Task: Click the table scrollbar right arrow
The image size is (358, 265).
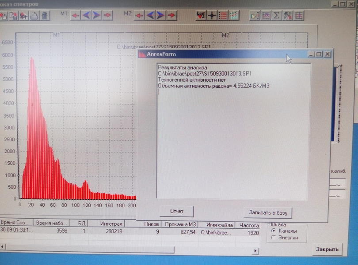Action: [255, 251]
